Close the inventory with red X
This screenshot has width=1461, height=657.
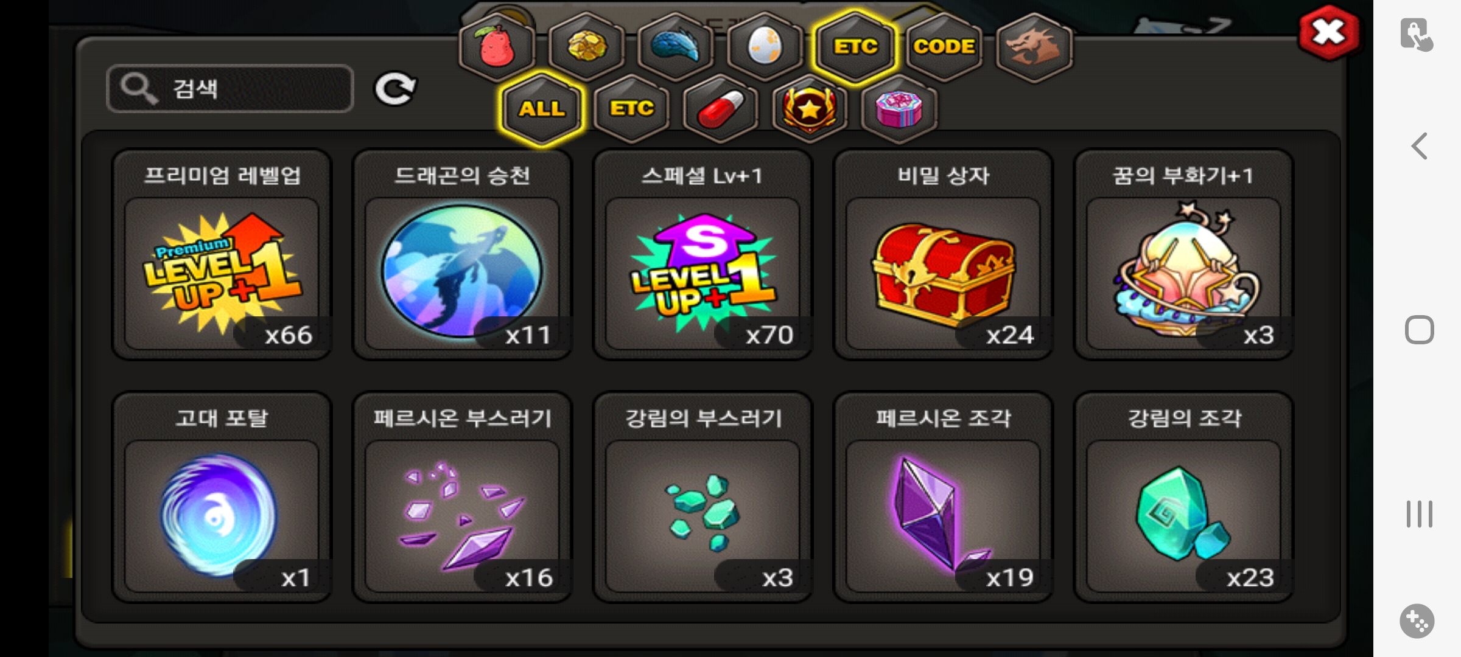(x=1329, y=33)
